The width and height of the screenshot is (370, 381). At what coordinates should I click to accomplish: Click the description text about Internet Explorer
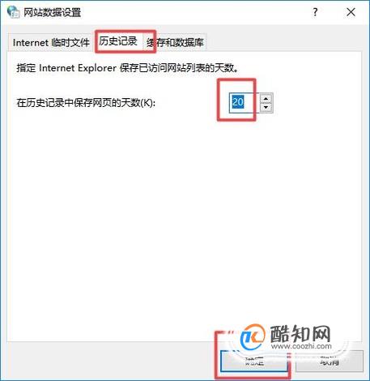click(x=127, y=67)
